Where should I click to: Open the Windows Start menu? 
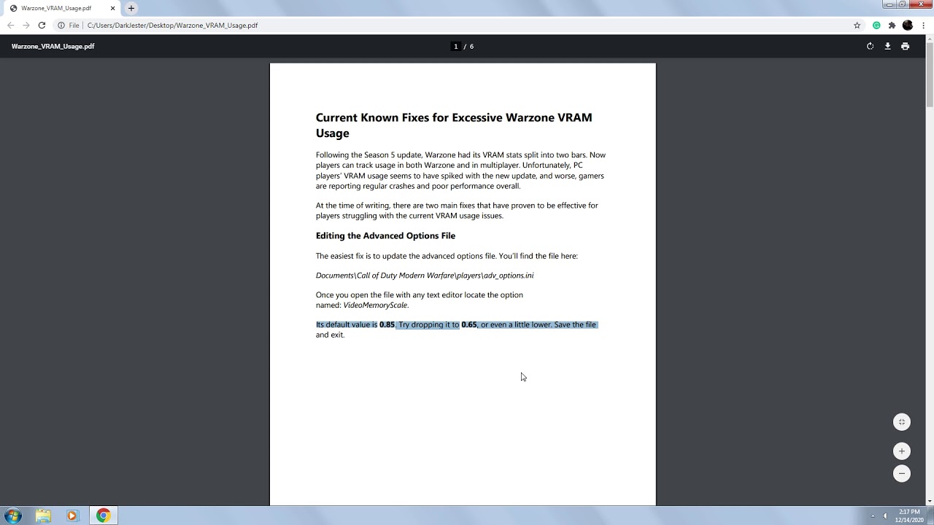click(12, 516)
